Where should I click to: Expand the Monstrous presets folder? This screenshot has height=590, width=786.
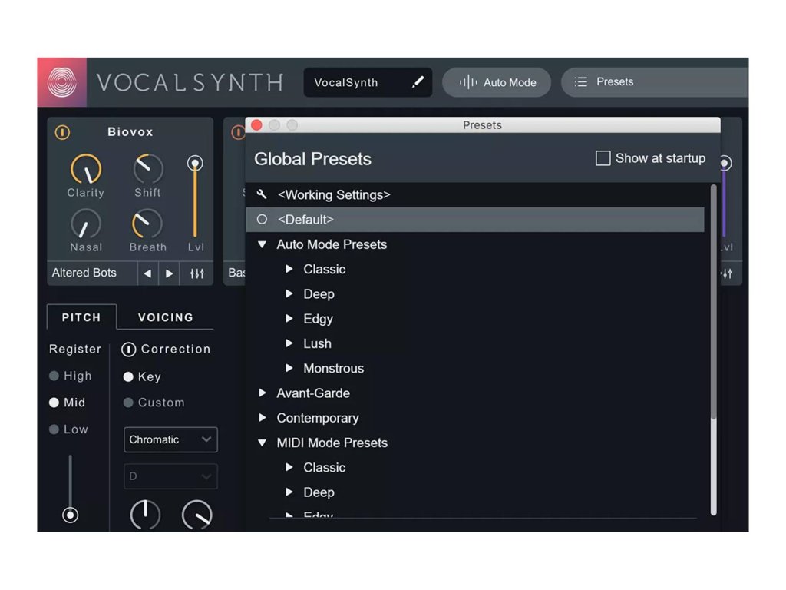click(x=289, y=368)
